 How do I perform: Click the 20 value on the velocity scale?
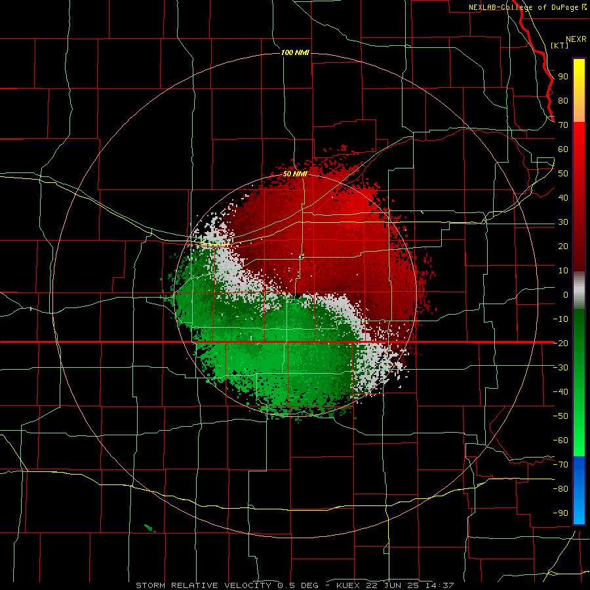(563, 246)
